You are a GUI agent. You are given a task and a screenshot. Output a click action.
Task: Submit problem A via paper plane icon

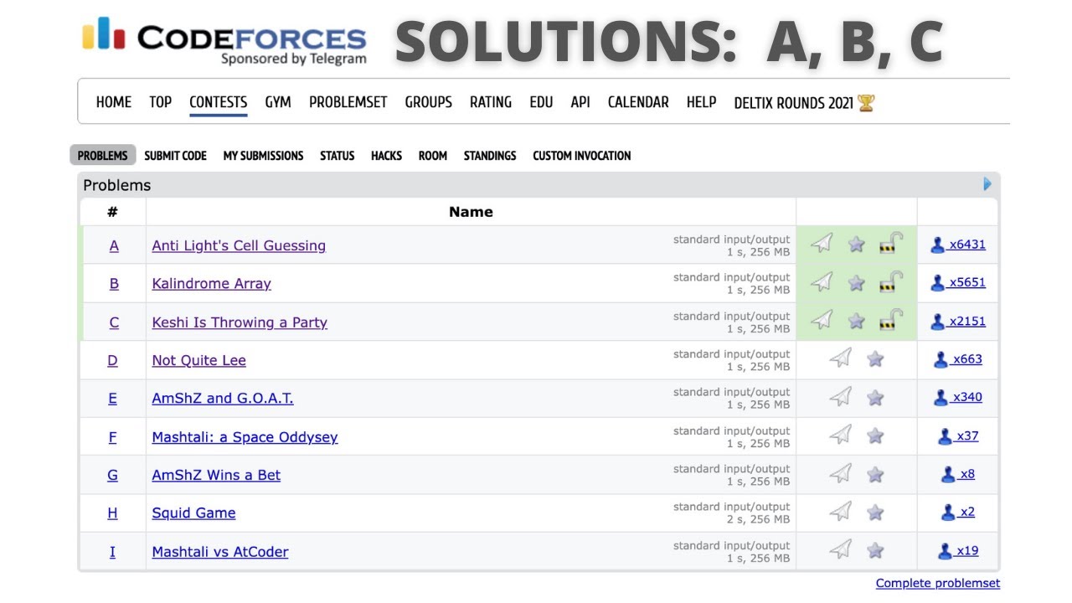822,244
